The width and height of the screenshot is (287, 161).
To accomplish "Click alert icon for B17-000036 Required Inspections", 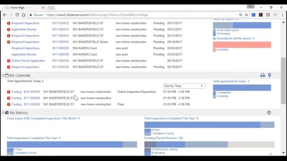I will click(x=9, y=42).
